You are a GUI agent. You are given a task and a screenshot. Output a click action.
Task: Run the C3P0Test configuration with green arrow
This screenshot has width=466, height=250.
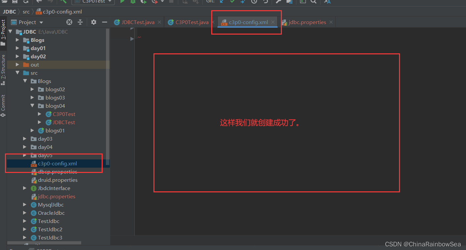pyautogui.click(x=122, y=1)
